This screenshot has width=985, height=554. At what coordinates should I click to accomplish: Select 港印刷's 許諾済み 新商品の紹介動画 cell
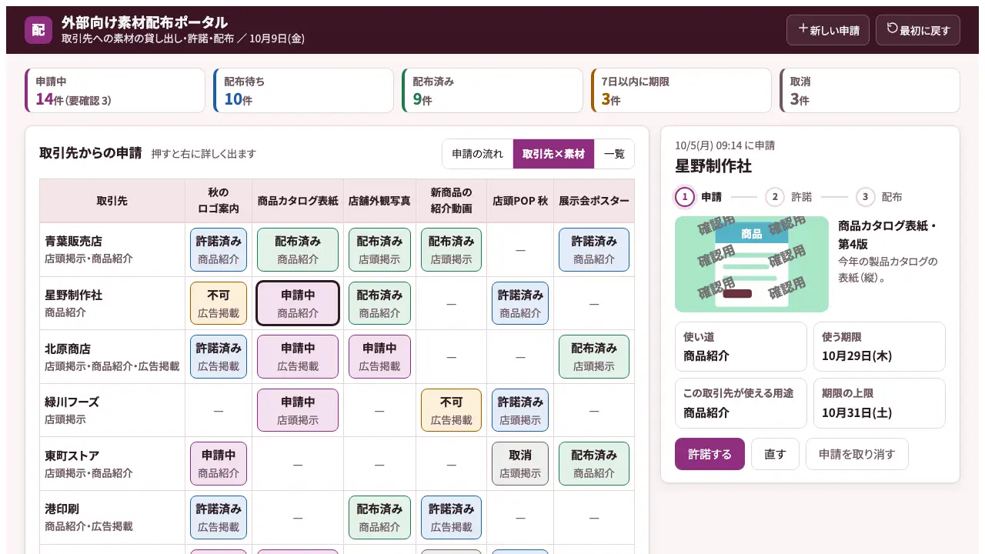(x=451, y=517)
